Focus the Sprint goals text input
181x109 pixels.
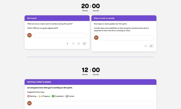(x=60, y=36)
